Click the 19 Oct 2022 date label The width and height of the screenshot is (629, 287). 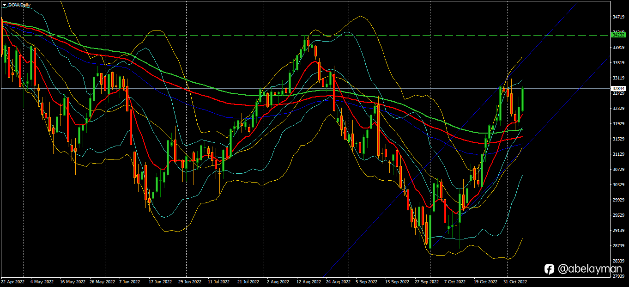[x=485, y=281]
